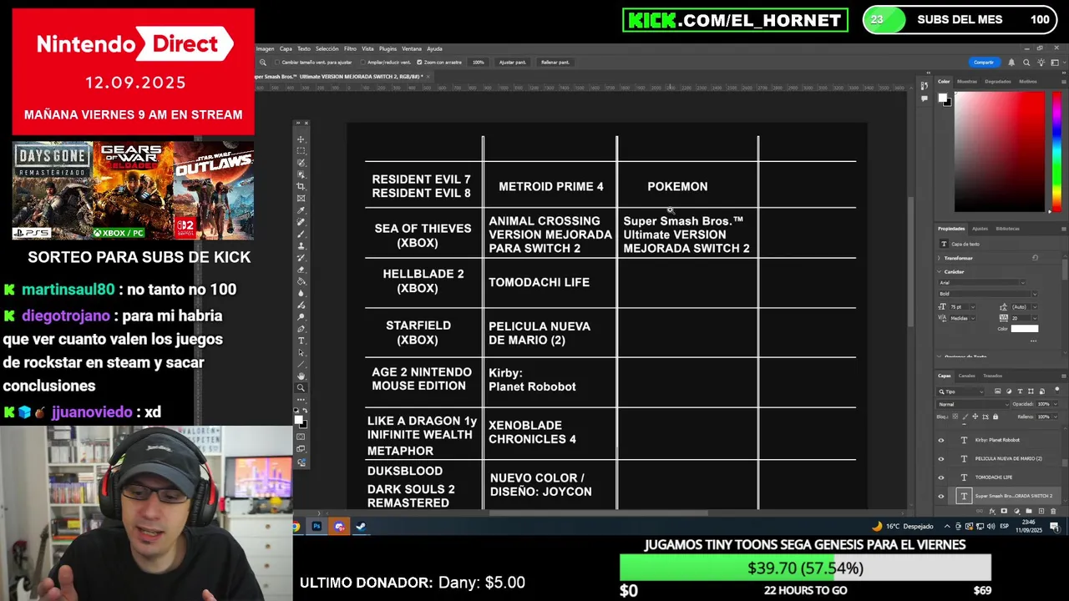Expand the Transformar section
Viewport: 1069px width, 601px height.
(x=939, y=258)
